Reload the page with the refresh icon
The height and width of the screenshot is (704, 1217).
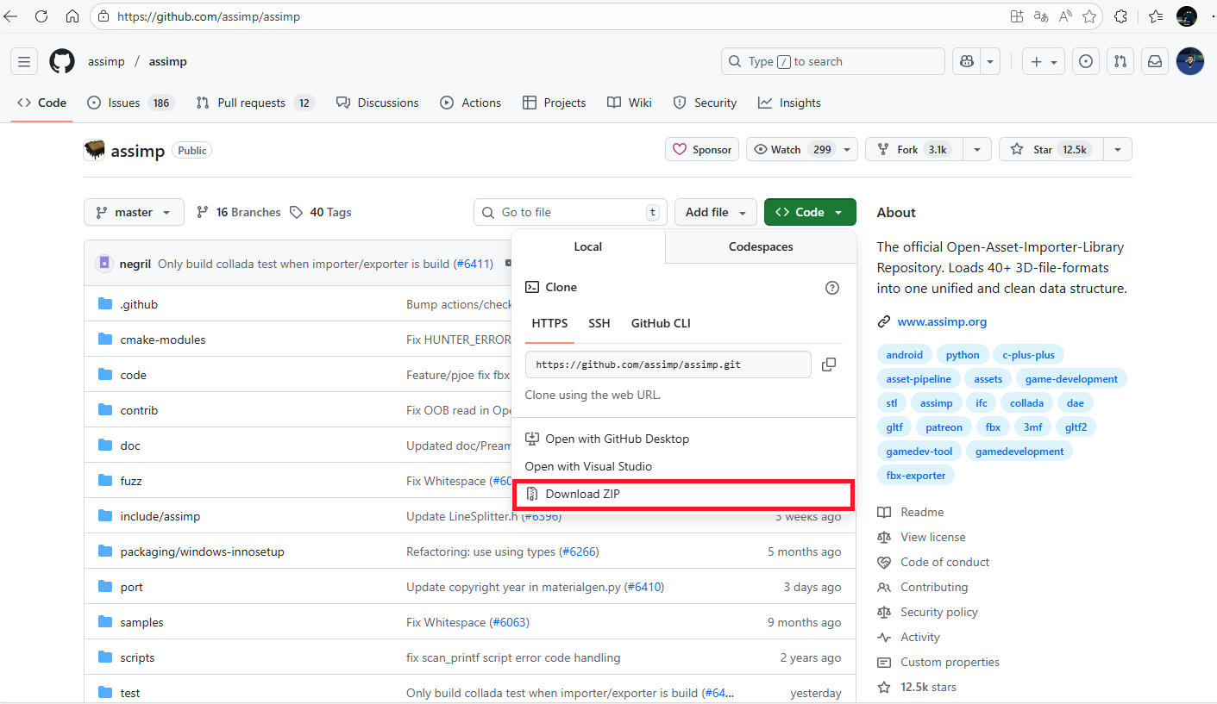click(41, 16)
